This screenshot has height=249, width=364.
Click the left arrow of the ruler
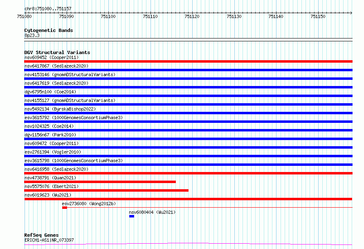[26, 13]
